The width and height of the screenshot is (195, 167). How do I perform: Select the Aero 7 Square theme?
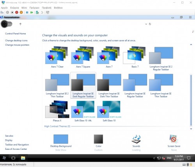[83, 57]
